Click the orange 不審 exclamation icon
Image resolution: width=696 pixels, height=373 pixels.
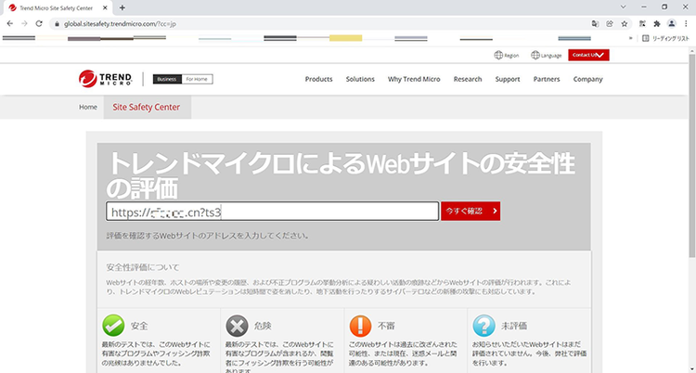360,326
